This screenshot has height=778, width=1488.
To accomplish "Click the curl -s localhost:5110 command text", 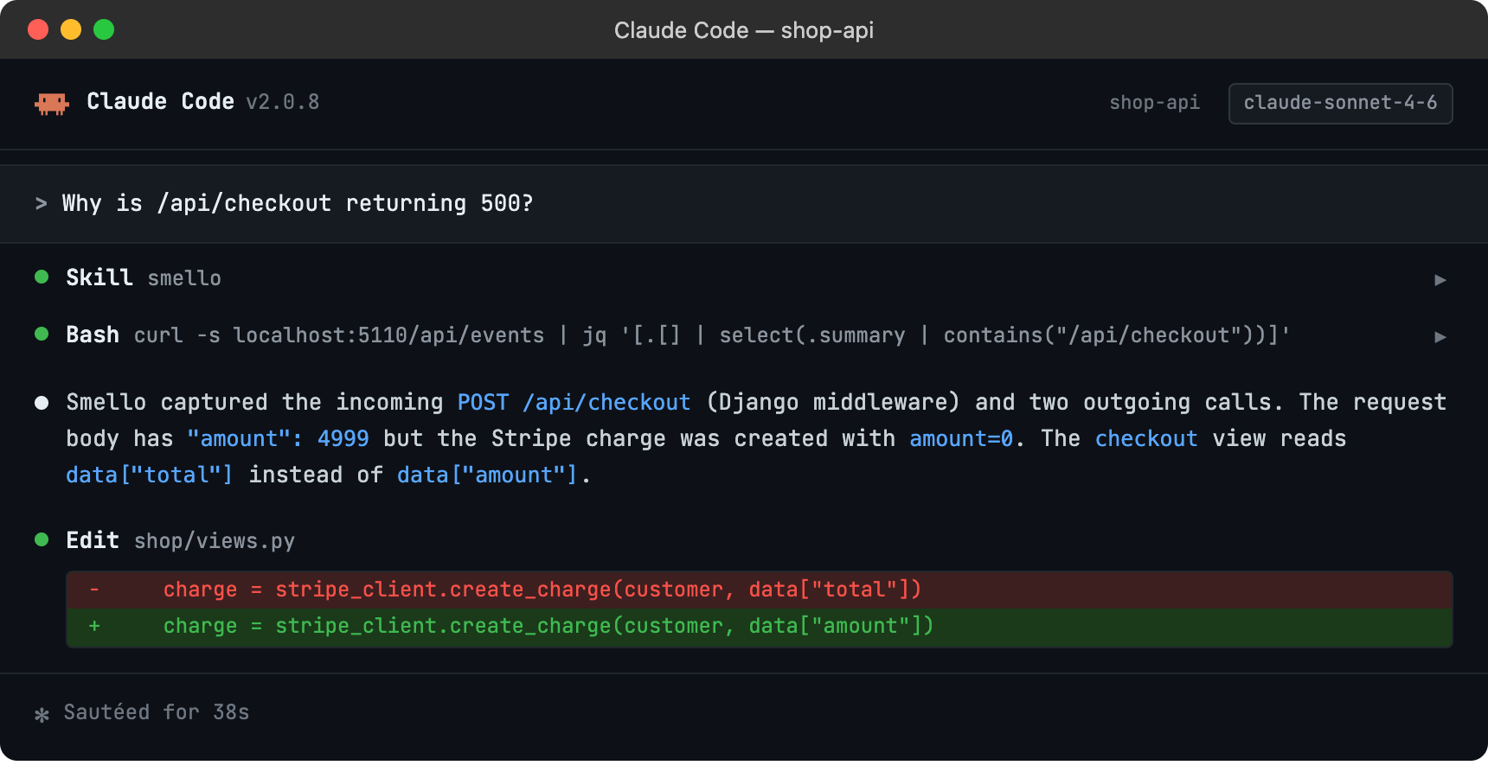I will click(712, 335).
